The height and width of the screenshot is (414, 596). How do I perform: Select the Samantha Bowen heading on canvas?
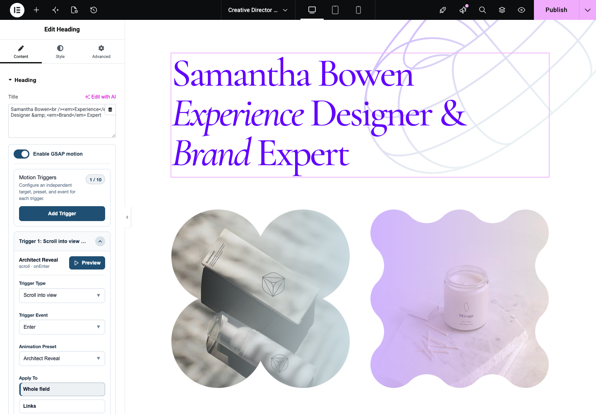(360, 115)
